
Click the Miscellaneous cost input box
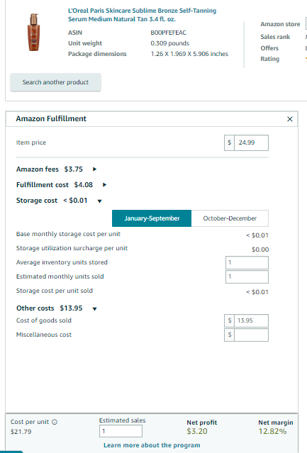[x=251, y=335]
